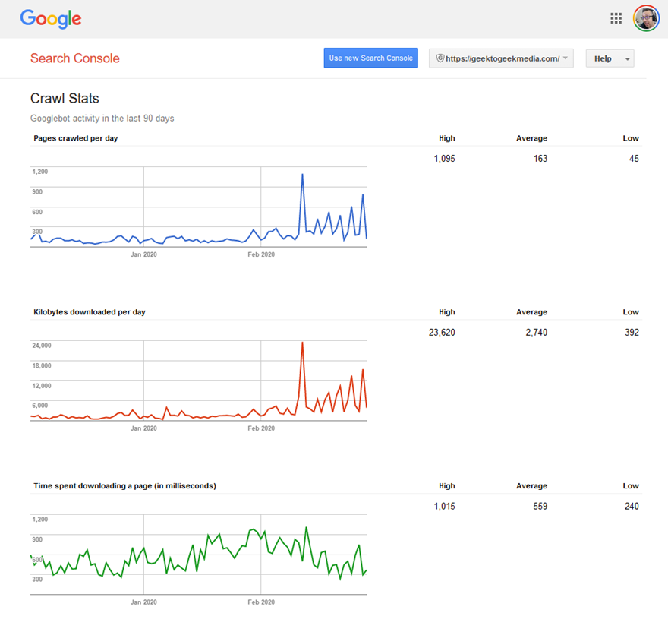Screen dimensions: 668x632
Task: Click the Feb 2020 label under the kilobytes chart
Action: (x=261, y=428)
